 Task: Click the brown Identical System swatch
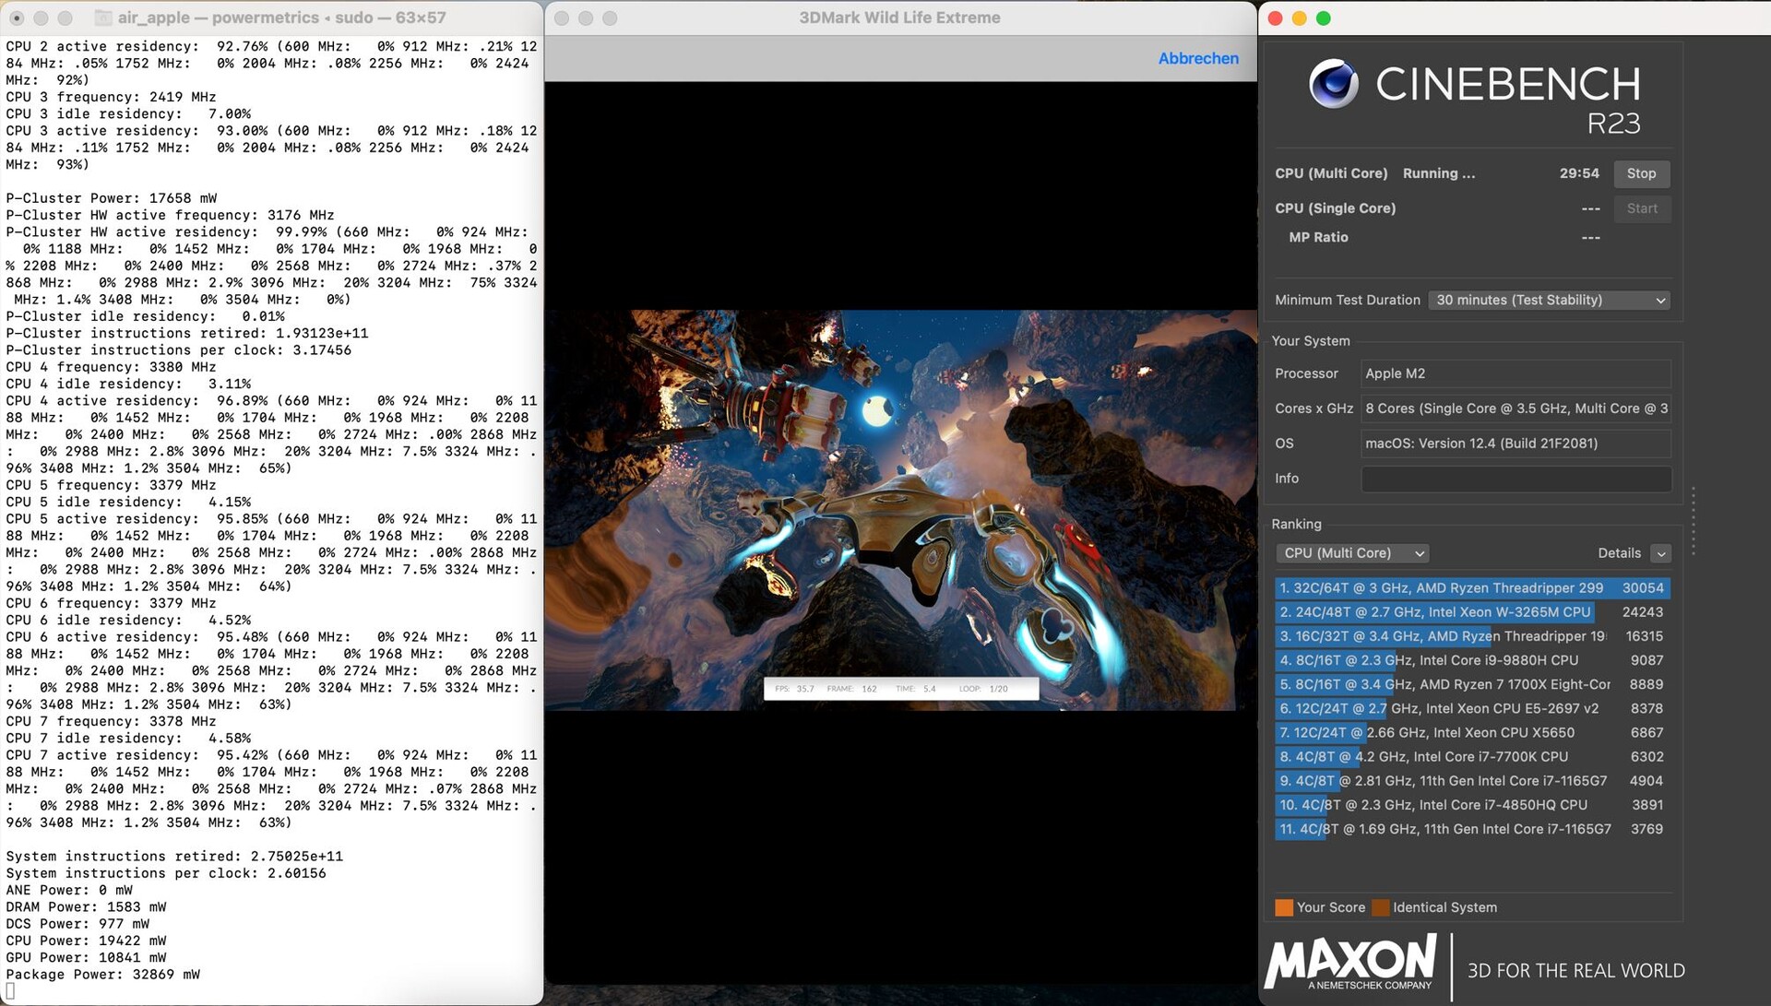[x=1380, y=907]
